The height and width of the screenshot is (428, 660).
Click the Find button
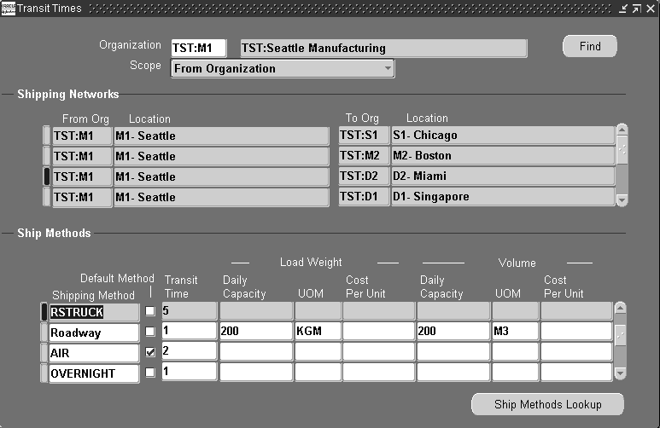tap(590, 46)
